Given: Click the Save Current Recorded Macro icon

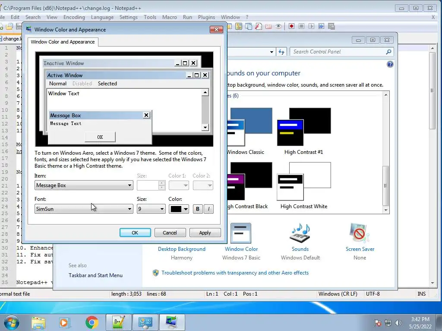Looking at the screenshot, I should (x=331, y=26).
